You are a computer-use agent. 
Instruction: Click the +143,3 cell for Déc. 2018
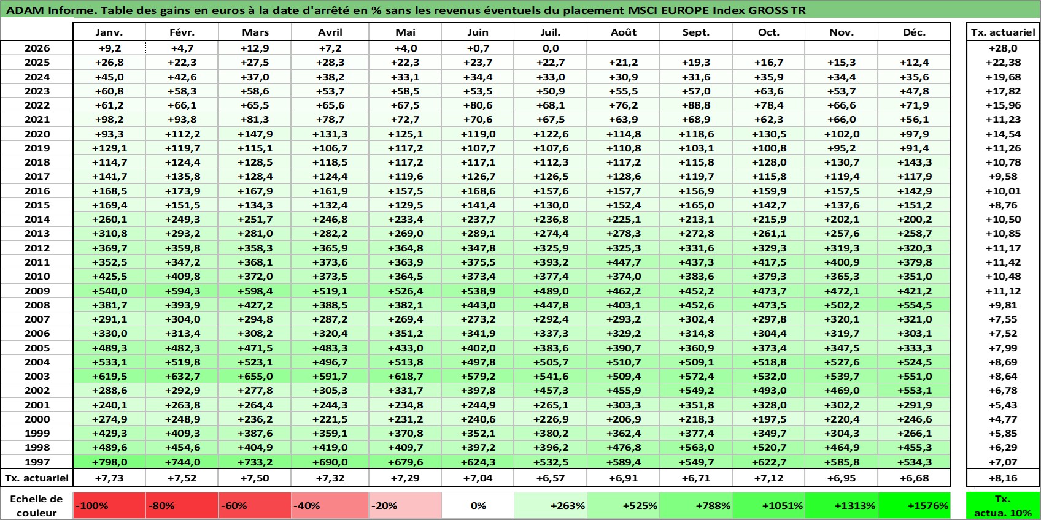(914, 162)
